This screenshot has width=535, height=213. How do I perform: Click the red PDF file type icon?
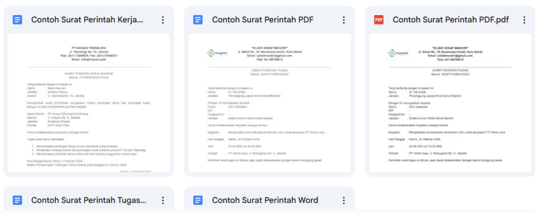(379, 20)
